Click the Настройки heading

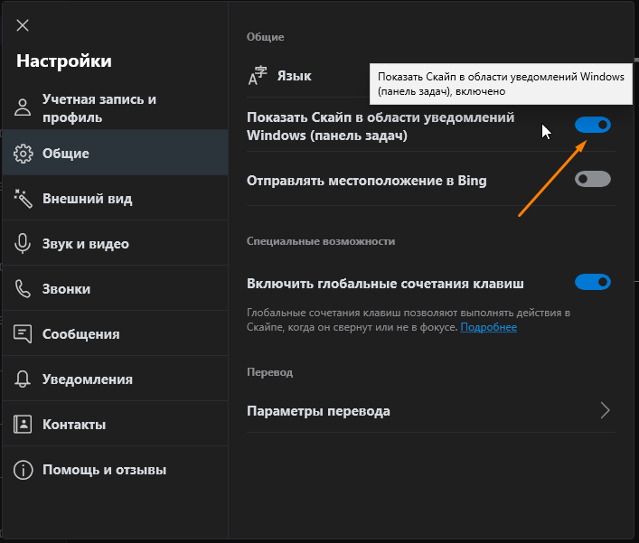tap(64, 61)
